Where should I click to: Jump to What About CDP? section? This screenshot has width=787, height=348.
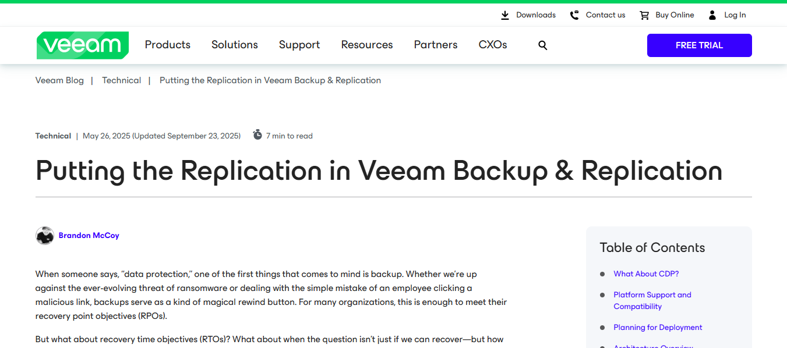pyautogui.click(x=646, y=274)
